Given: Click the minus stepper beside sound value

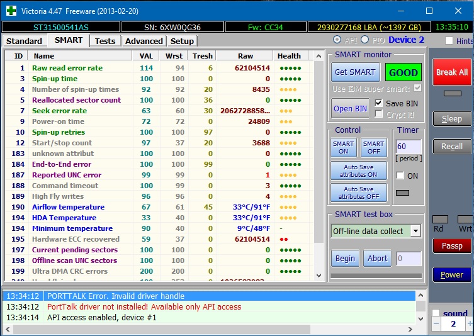Looking at the screenshot, I should click(x=436, y=323).
